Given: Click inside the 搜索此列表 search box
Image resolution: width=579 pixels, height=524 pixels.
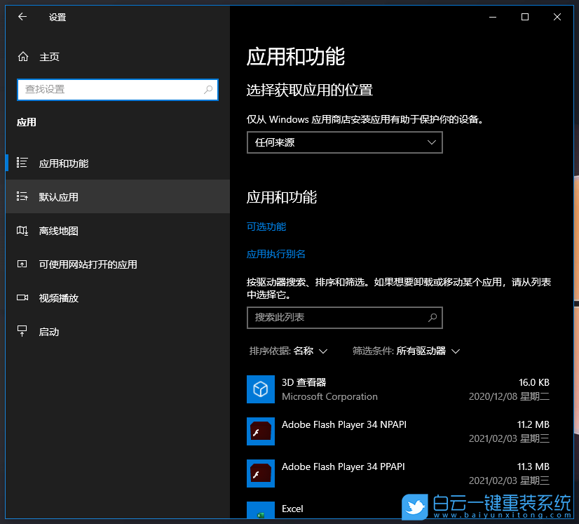Looking at the screenshot, I should tap(344, 318).
